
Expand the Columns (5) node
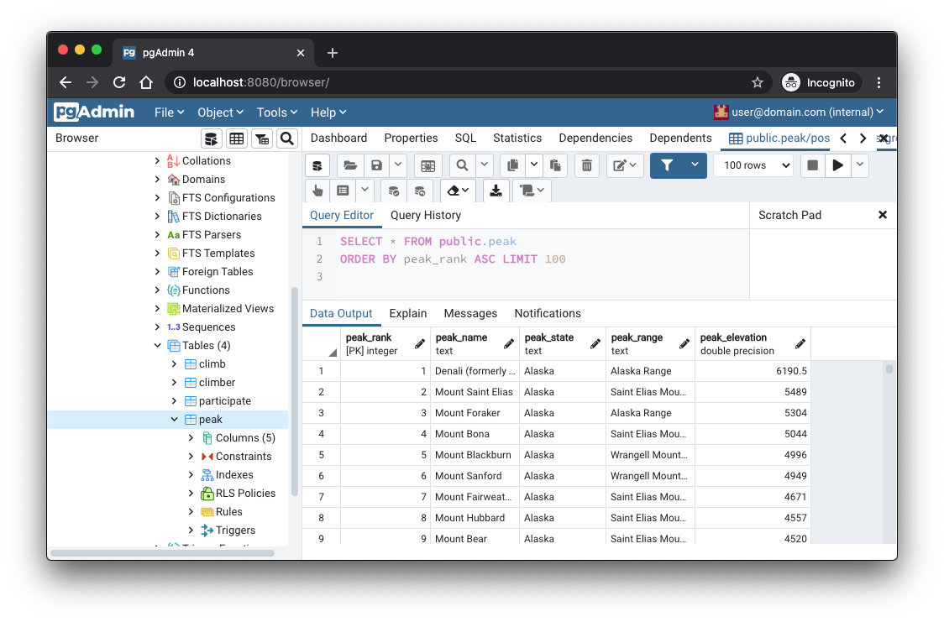(191, 438)
